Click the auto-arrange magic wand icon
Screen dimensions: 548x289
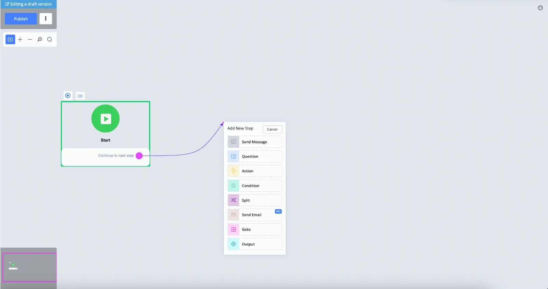[40, 39]
